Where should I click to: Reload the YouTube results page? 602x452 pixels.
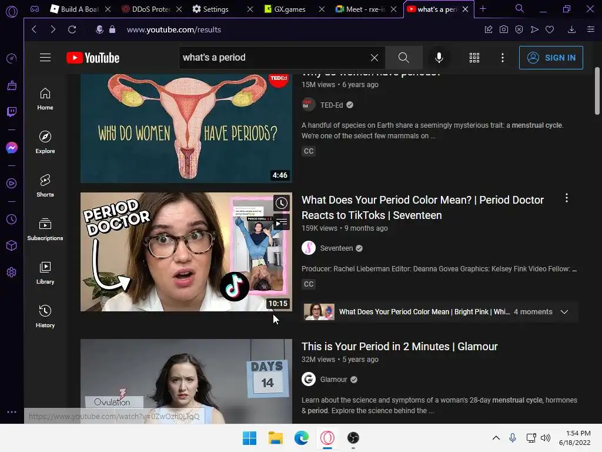(72, 29)
